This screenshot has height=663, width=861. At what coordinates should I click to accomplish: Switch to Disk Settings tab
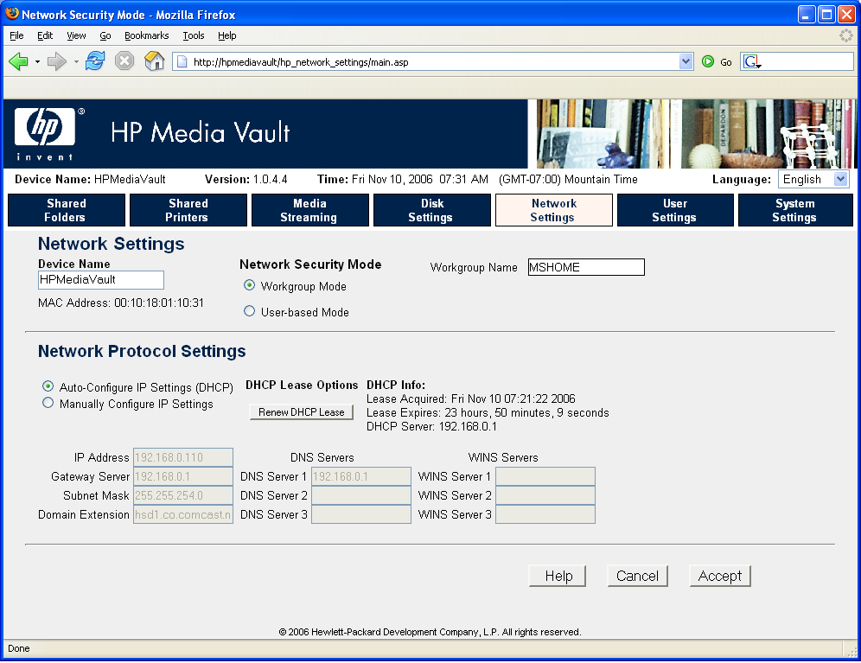click(x=431, y=210)
